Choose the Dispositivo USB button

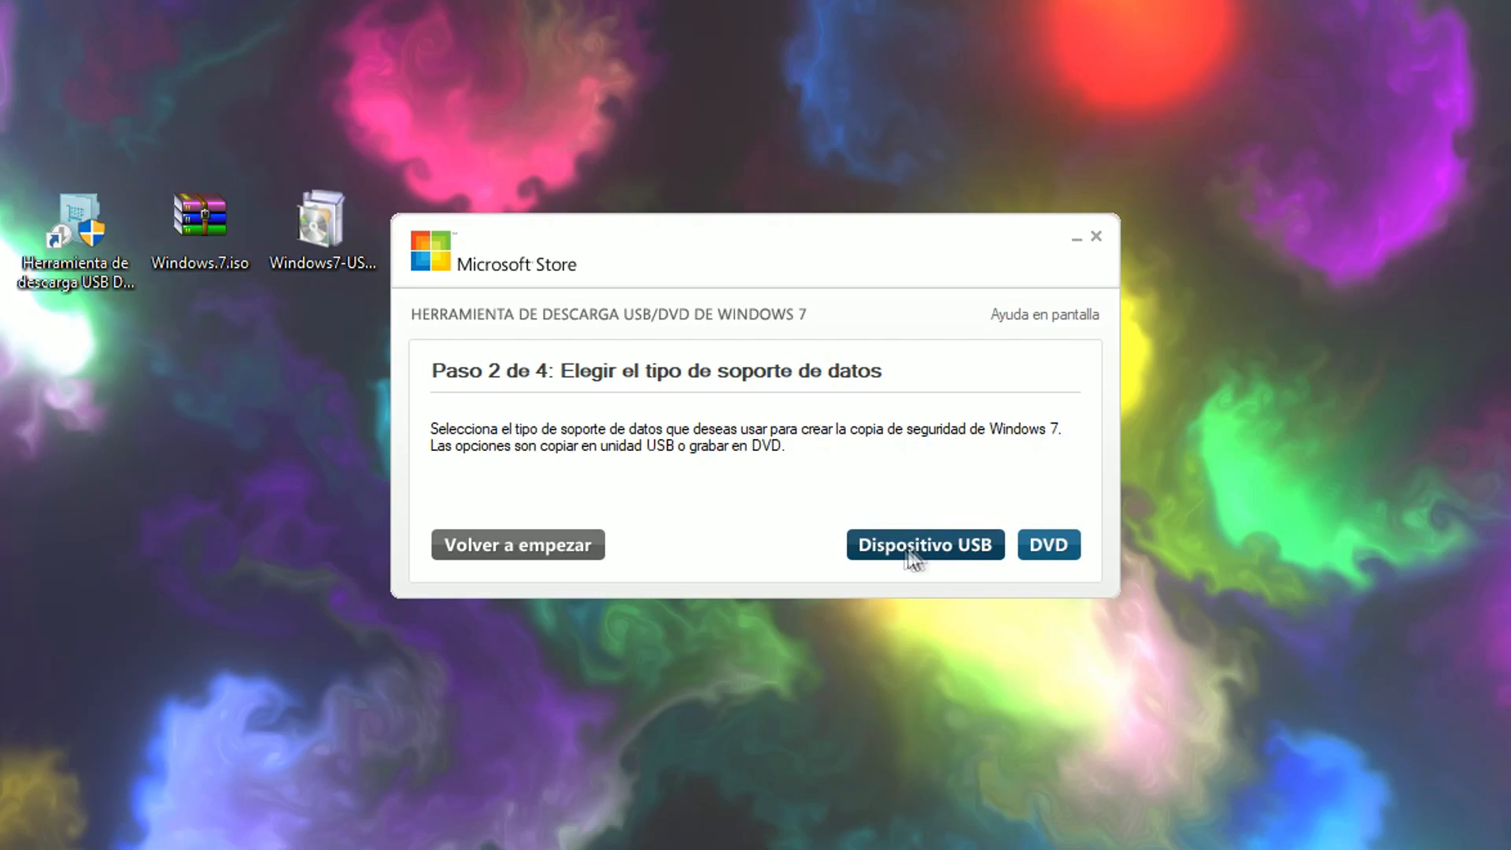pyautogui.click(x=925, y=545)
